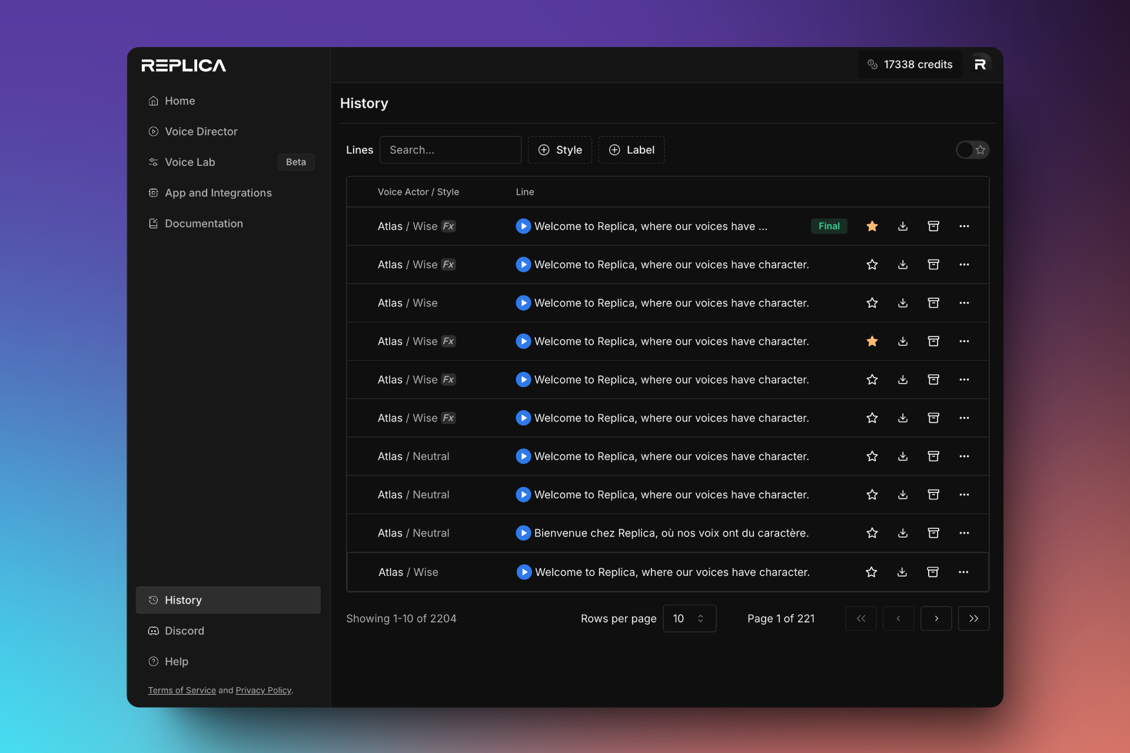Click the History page heading
1130x753 pixels.
click(x=364, y=103)
